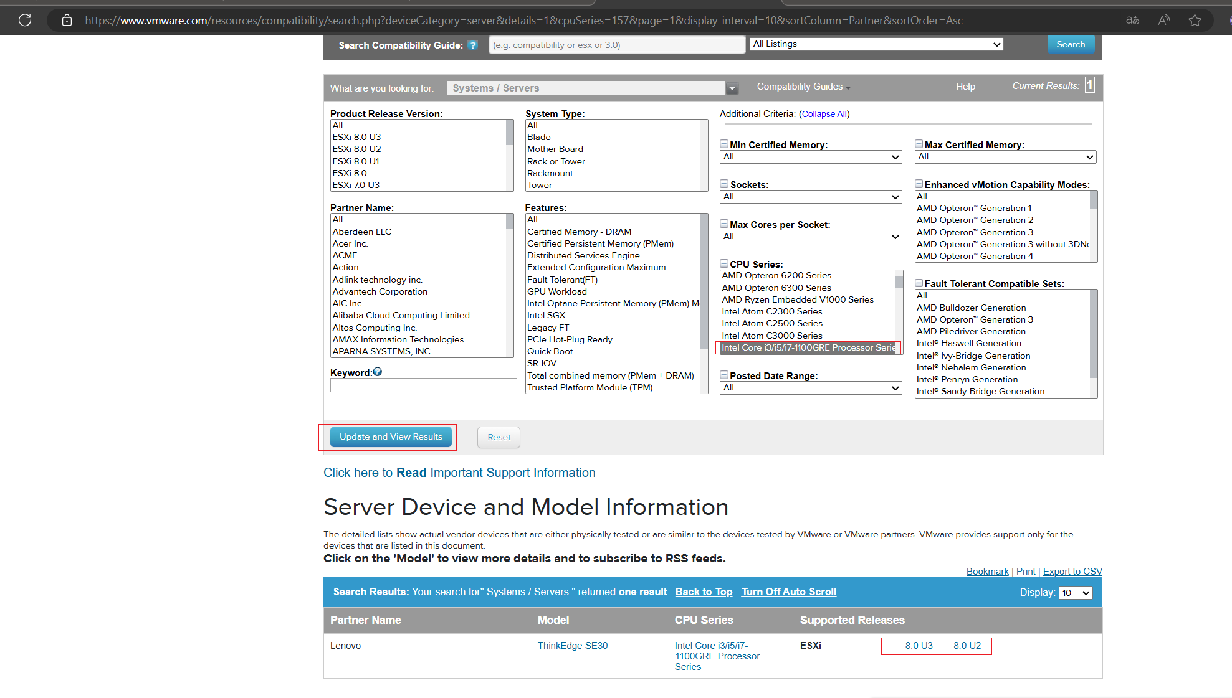Click the browser refresh icon
Image resolution: width=1232 pixels, height=698 pixels.
pyautogui.click(x=25, y=20)
